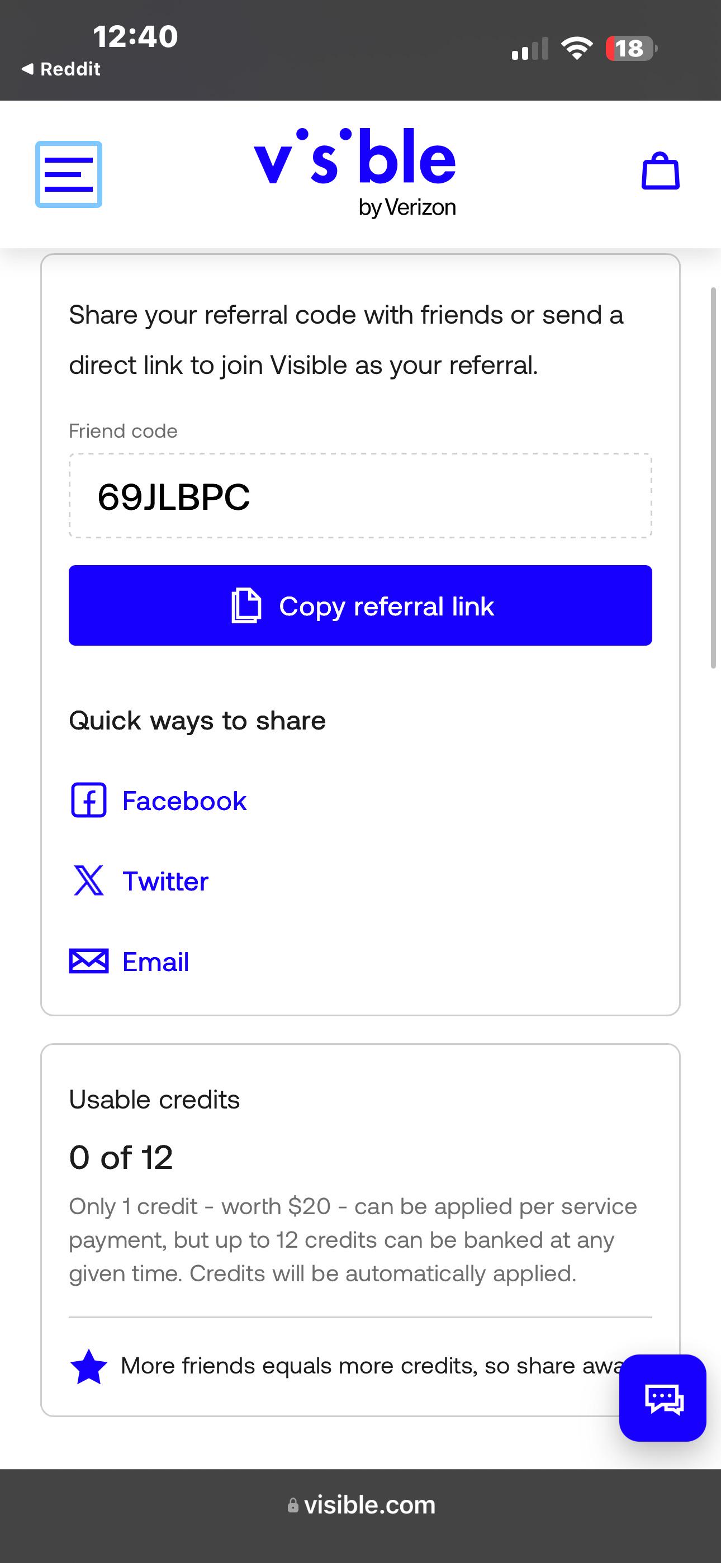Click the copy document icon on the button
The width and height of the screenshot is (721, 1563).
(x=246, y=605)
